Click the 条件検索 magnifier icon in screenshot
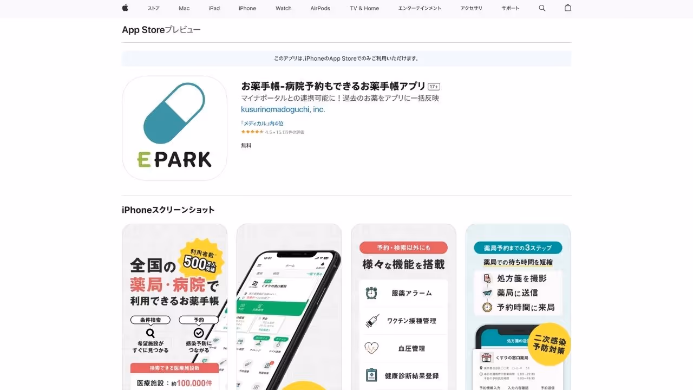 pyautogui.click(x=151, y=333)
